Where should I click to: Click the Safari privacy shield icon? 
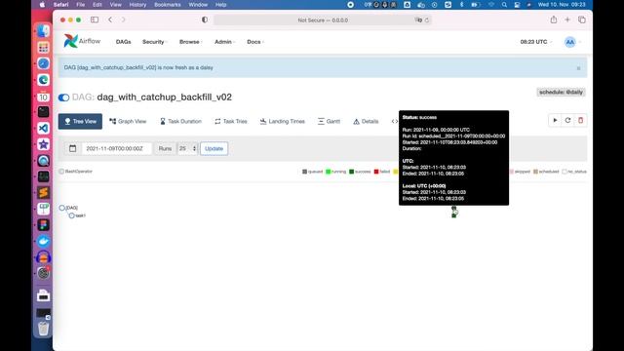point(205,19)
